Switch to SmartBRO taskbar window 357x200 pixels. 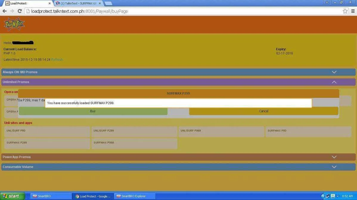[x=51, y=196]
